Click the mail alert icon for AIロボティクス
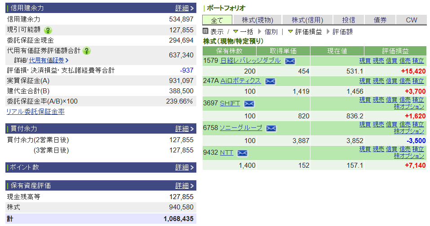The height and width of the screenshot is (226, 430). (270, 81)
